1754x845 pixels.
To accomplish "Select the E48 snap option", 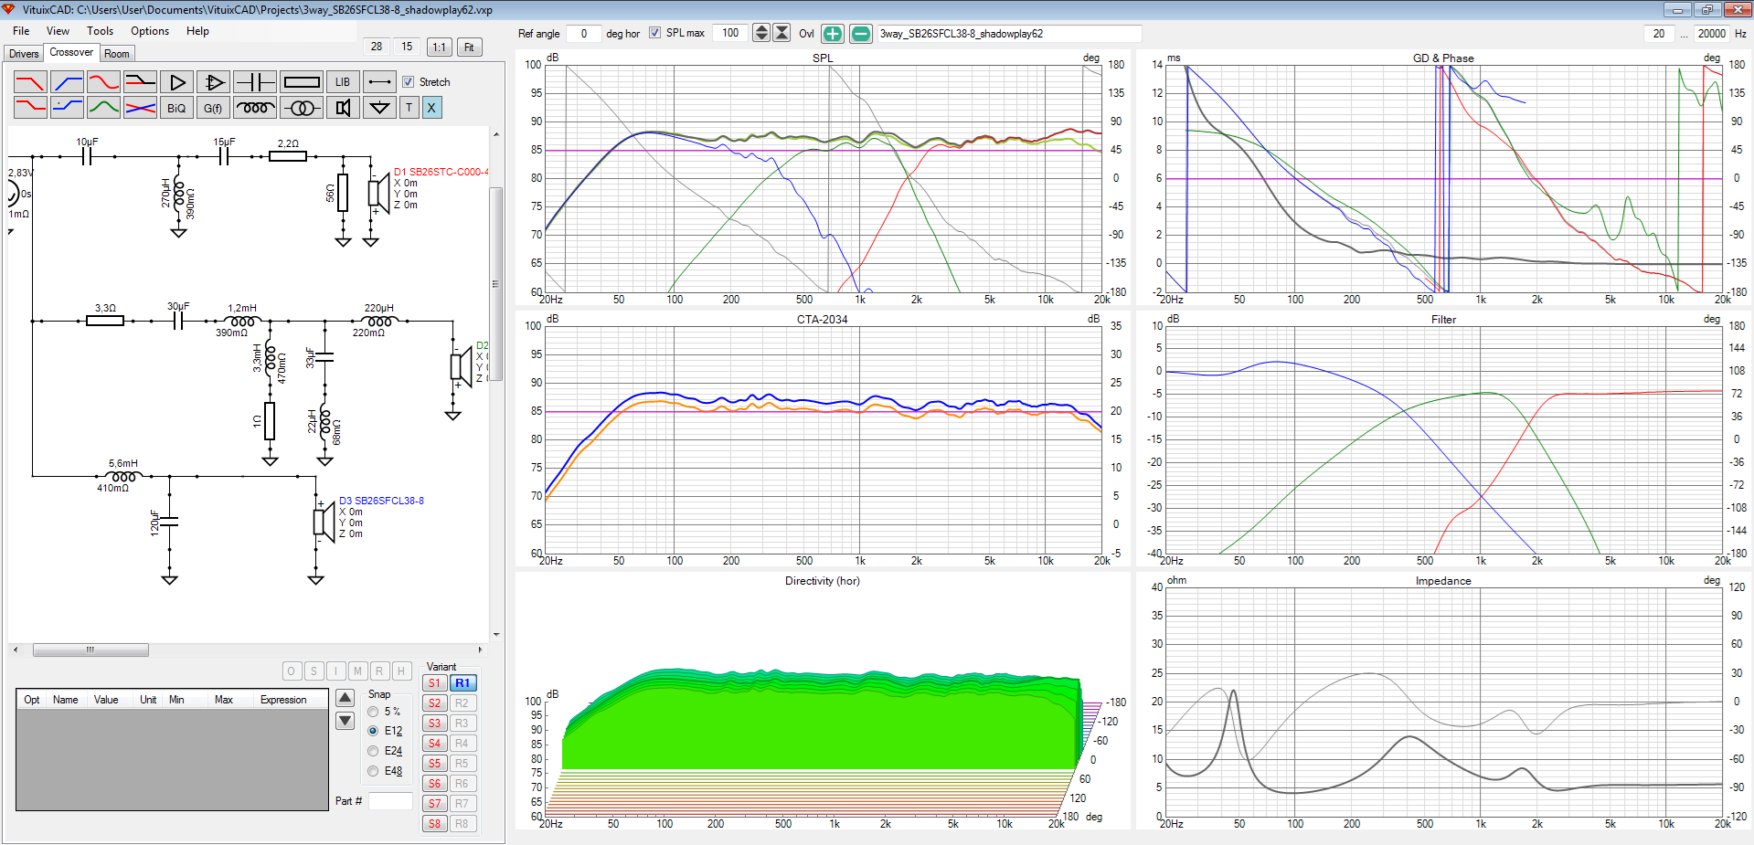I will coord(373,771).
